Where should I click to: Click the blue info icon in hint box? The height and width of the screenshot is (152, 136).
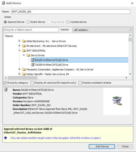click(x=5, y=138)
